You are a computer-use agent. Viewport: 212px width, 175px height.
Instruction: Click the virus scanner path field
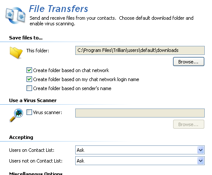click(x=140, y=113)
